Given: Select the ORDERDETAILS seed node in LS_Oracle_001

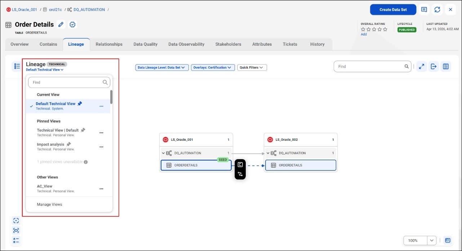Looking at the screenshot, I should tap(196, 165).
